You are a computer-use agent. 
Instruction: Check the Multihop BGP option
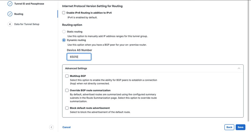pyautogui.click(x=67, y=76)
